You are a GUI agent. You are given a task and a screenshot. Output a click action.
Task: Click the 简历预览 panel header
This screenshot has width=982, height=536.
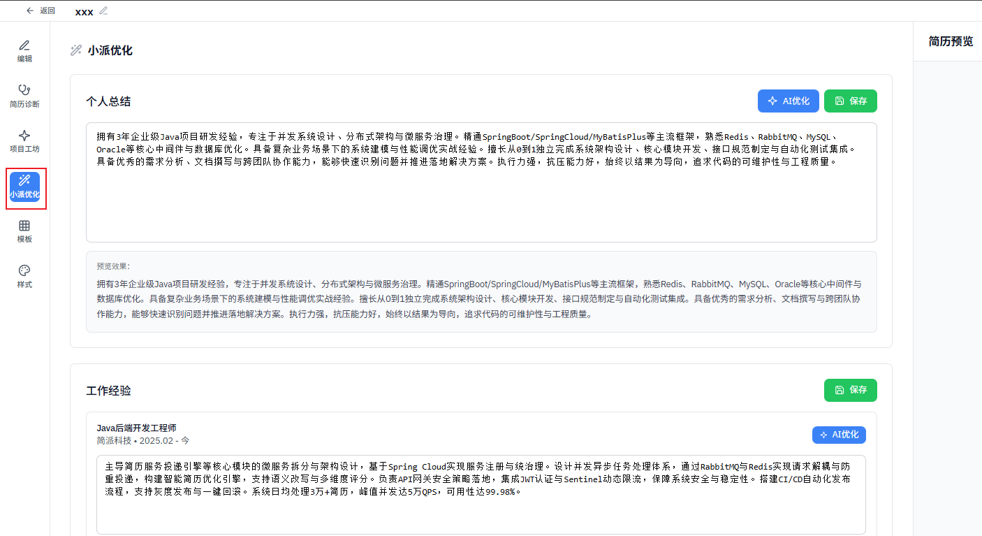(950, 41)
